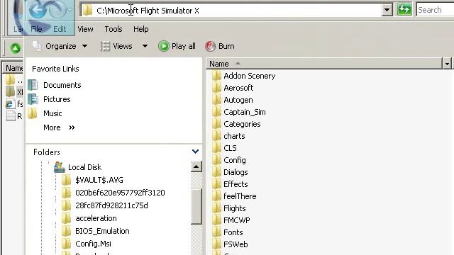Click the green up arrow in background window
The width and height of the screenshot is (454, 255).
(x=16, y=48)
